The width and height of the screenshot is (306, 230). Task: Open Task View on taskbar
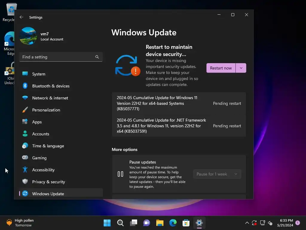pyautogui.click(x=134, y=223)
